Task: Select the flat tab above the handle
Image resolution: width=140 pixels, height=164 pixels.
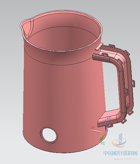Action: 99,47
